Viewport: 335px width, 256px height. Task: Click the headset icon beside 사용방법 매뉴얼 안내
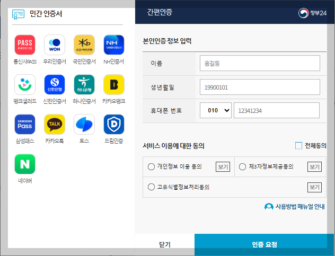[269, 207]
